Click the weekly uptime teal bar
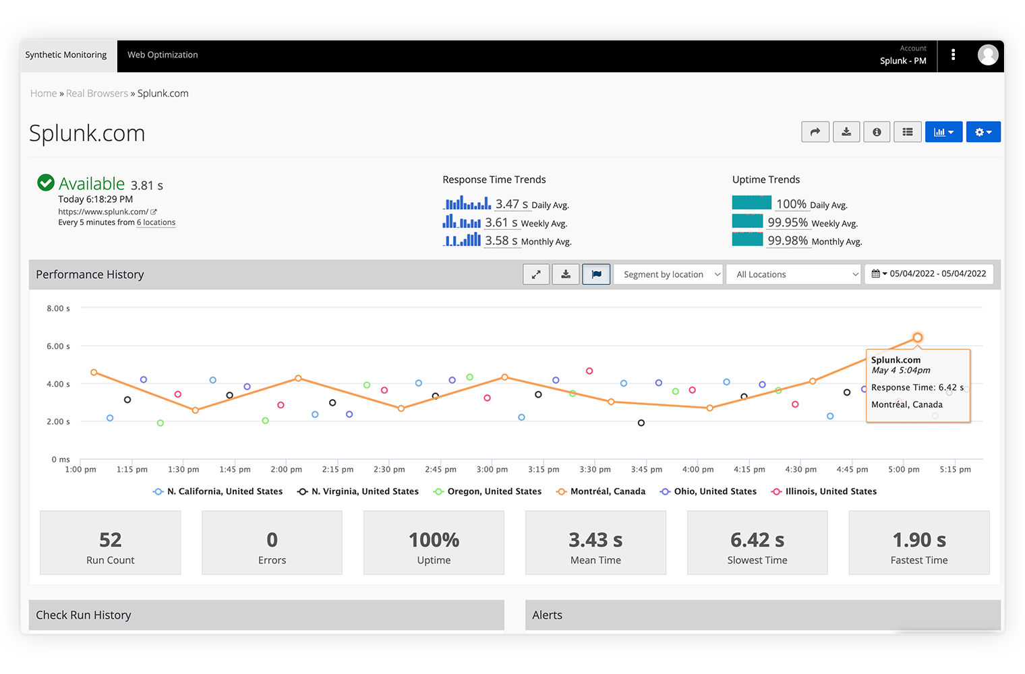Image resolution: width=1025 pixels, height=674 pixels. 747,220
